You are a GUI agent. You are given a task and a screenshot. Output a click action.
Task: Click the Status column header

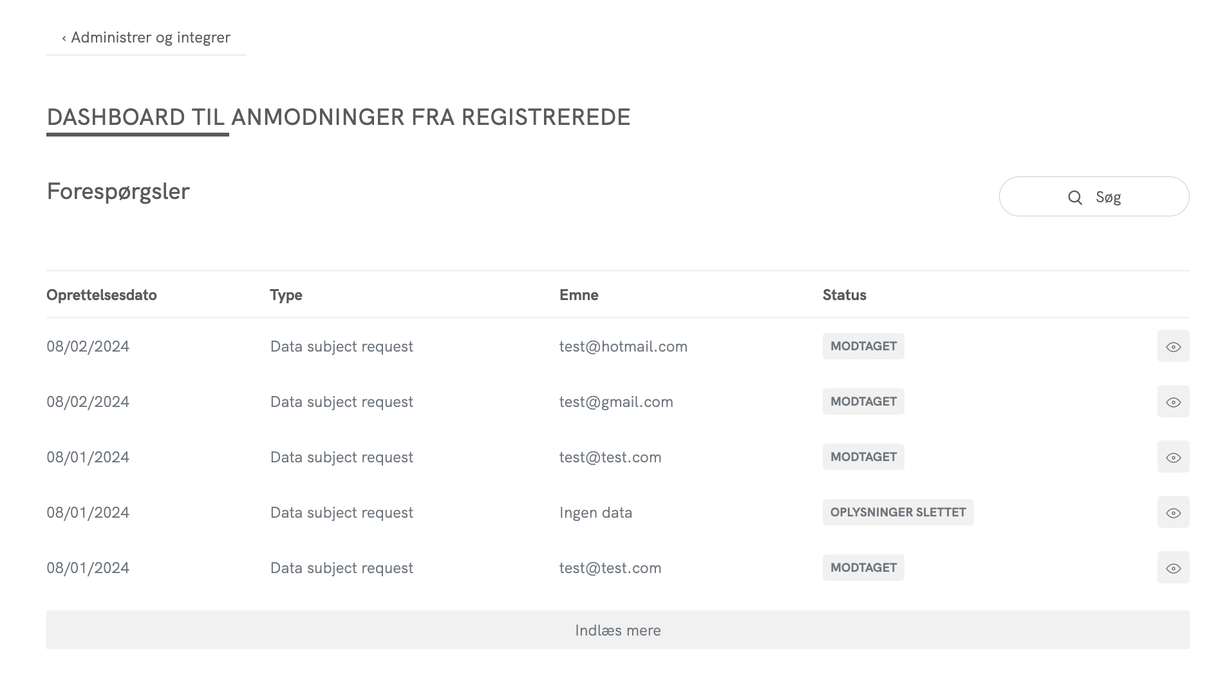pyautogui.click(x=844, y=295)
